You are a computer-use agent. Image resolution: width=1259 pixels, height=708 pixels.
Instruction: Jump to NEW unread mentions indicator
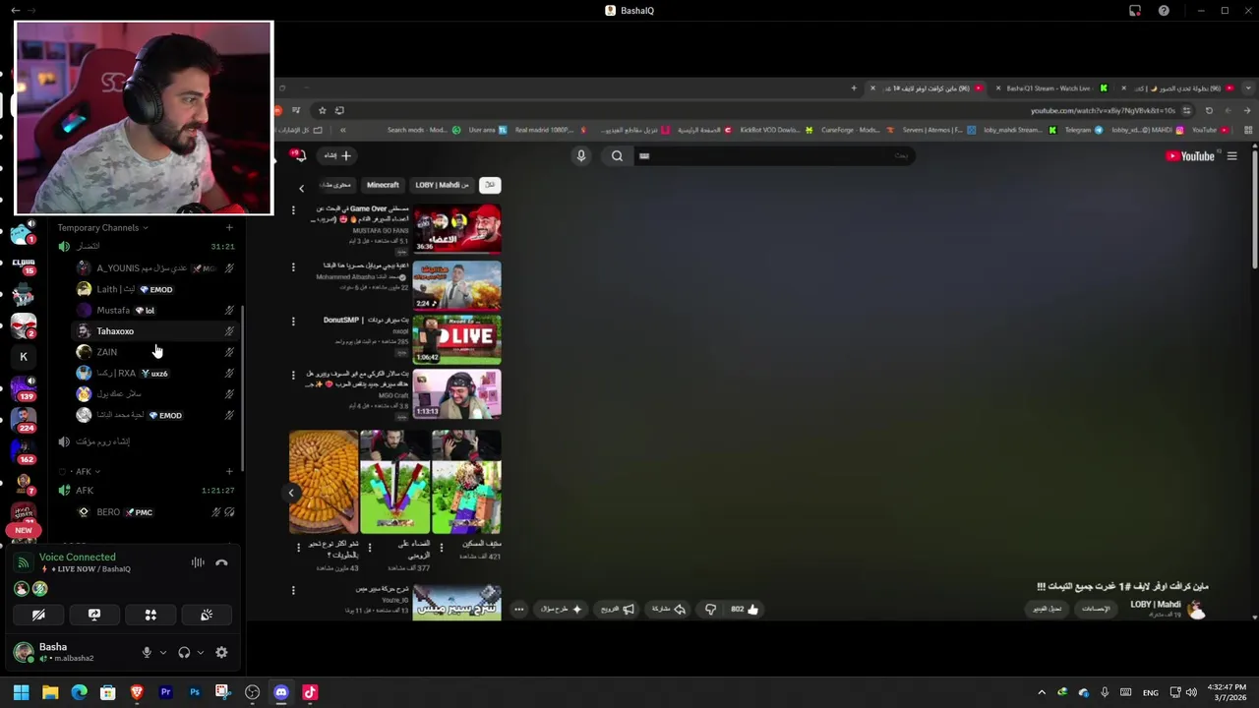[x=24, y=530]
